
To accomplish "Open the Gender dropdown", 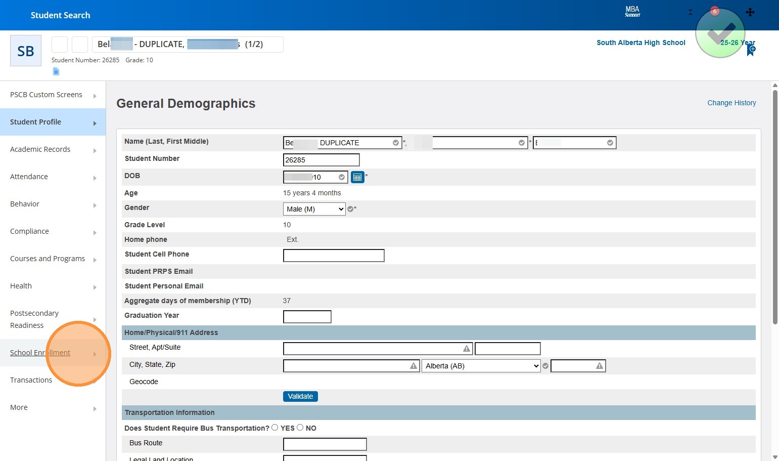I will pyautogui.click(x=314, y=209).
